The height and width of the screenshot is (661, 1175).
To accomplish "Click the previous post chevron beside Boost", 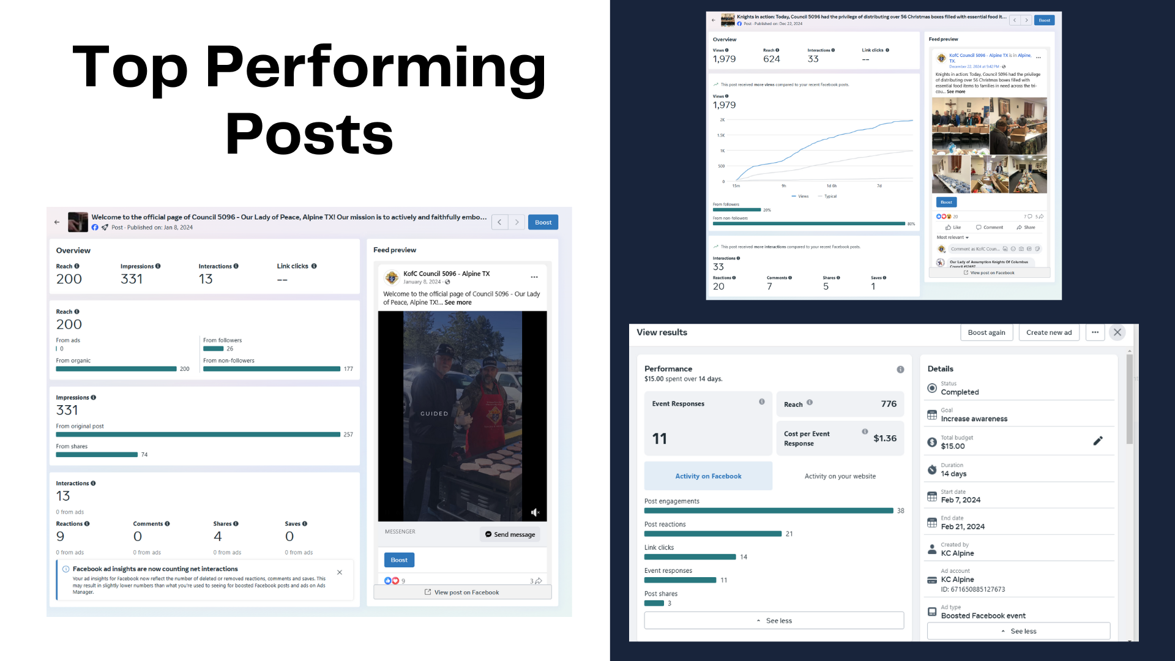I will point(499,222).
